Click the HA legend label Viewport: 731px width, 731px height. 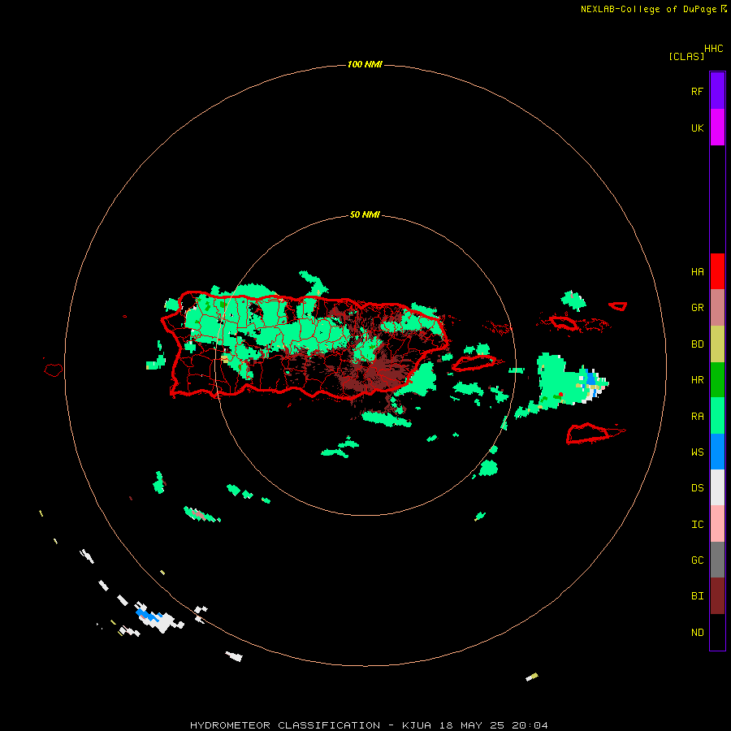pos(697,271)
